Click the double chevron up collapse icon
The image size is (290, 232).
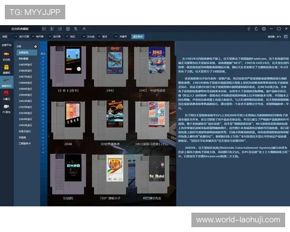[x=84, y=29]
